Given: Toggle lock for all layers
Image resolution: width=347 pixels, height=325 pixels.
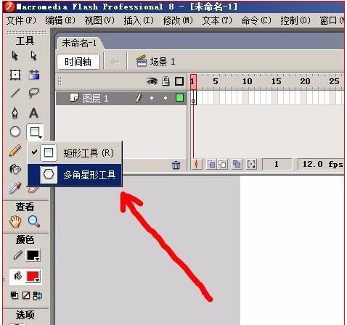Looking at the screenshot, I should (x=166, y=81).
